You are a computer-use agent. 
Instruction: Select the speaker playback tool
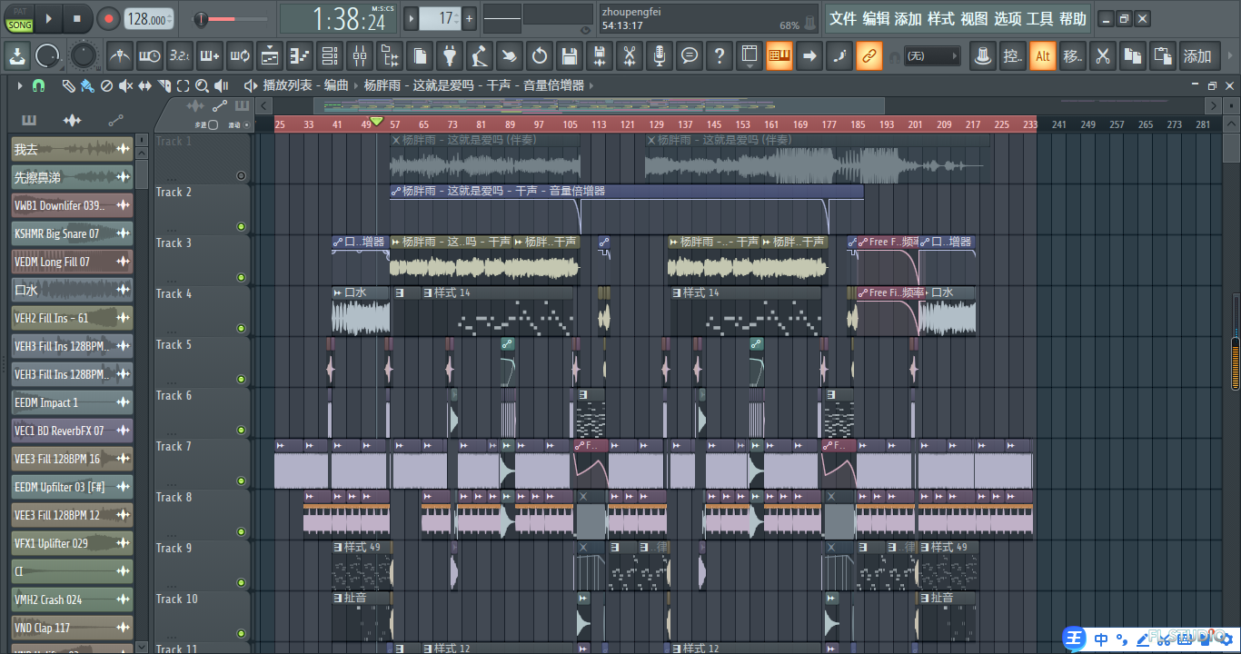pos(223,85)
